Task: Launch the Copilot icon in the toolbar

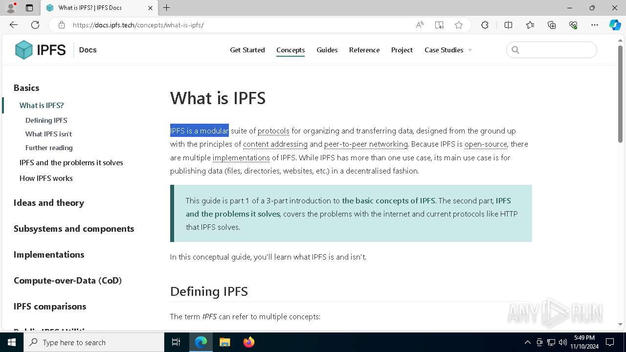Action: [615, 25]
